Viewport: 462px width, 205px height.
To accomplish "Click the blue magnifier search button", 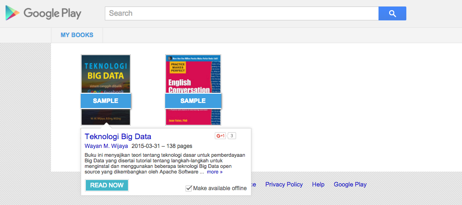I will [392, 13].
